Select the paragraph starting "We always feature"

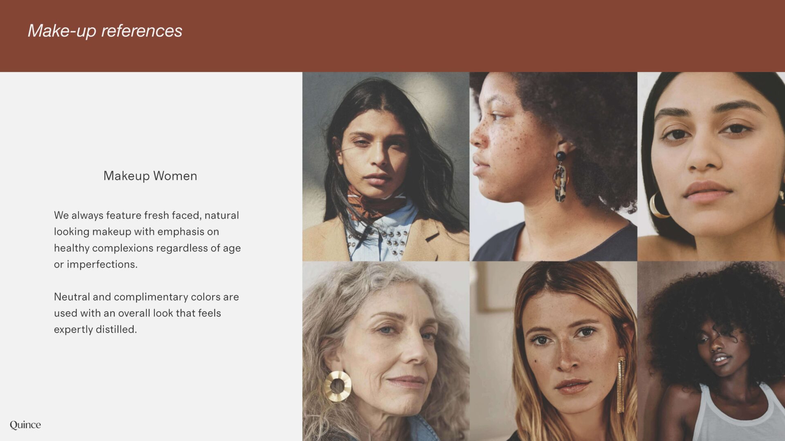point(147,240)
